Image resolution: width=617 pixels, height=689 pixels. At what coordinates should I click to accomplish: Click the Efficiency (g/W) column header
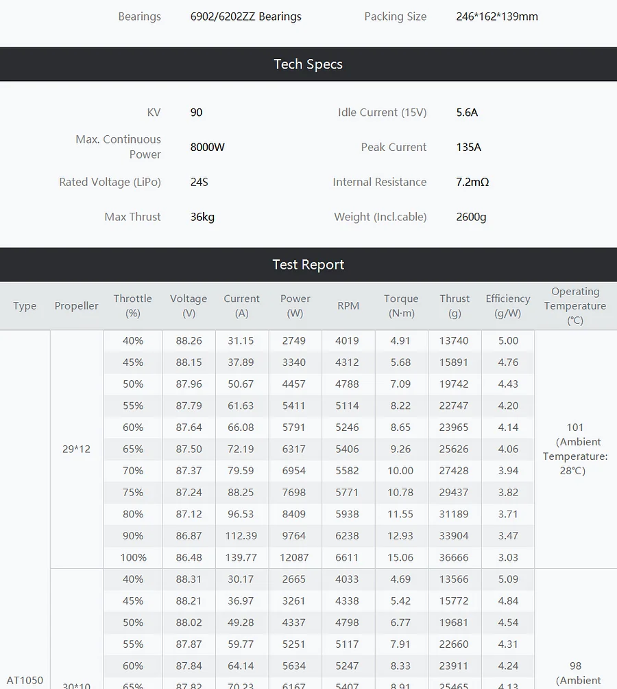(x=508, y=306)
